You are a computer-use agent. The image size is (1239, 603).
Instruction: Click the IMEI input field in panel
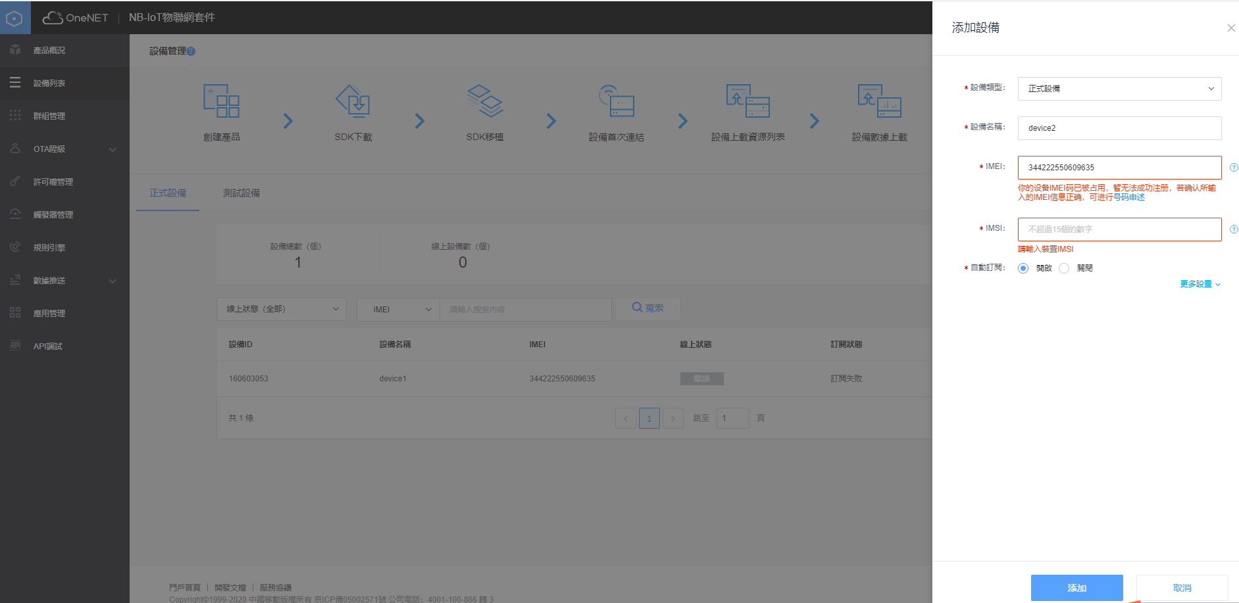tap(1119, 168)
